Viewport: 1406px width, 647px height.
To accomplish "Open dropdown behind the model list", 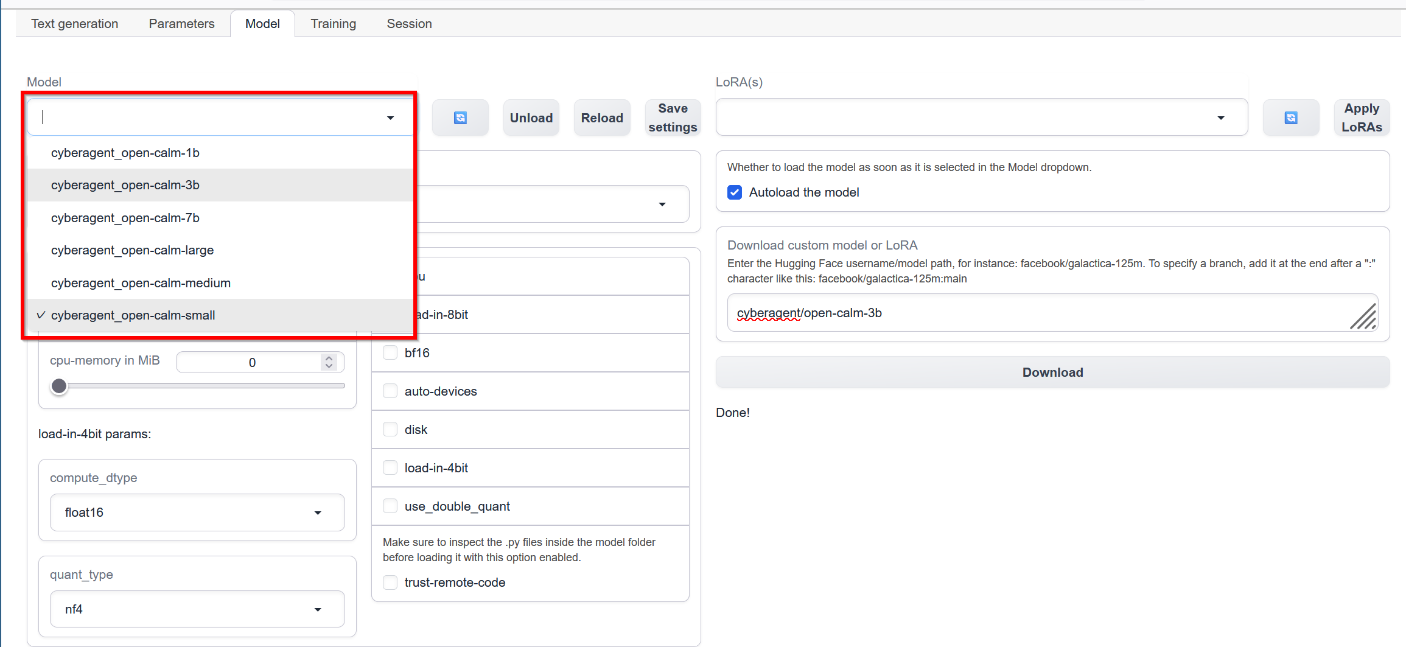I will (662, 205).
